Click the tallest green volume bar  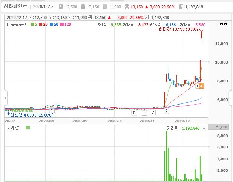(167, 156)
